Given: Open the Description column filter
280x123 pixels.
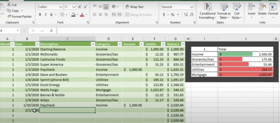Looking at the screenshot, I should [x=93, y=44].
